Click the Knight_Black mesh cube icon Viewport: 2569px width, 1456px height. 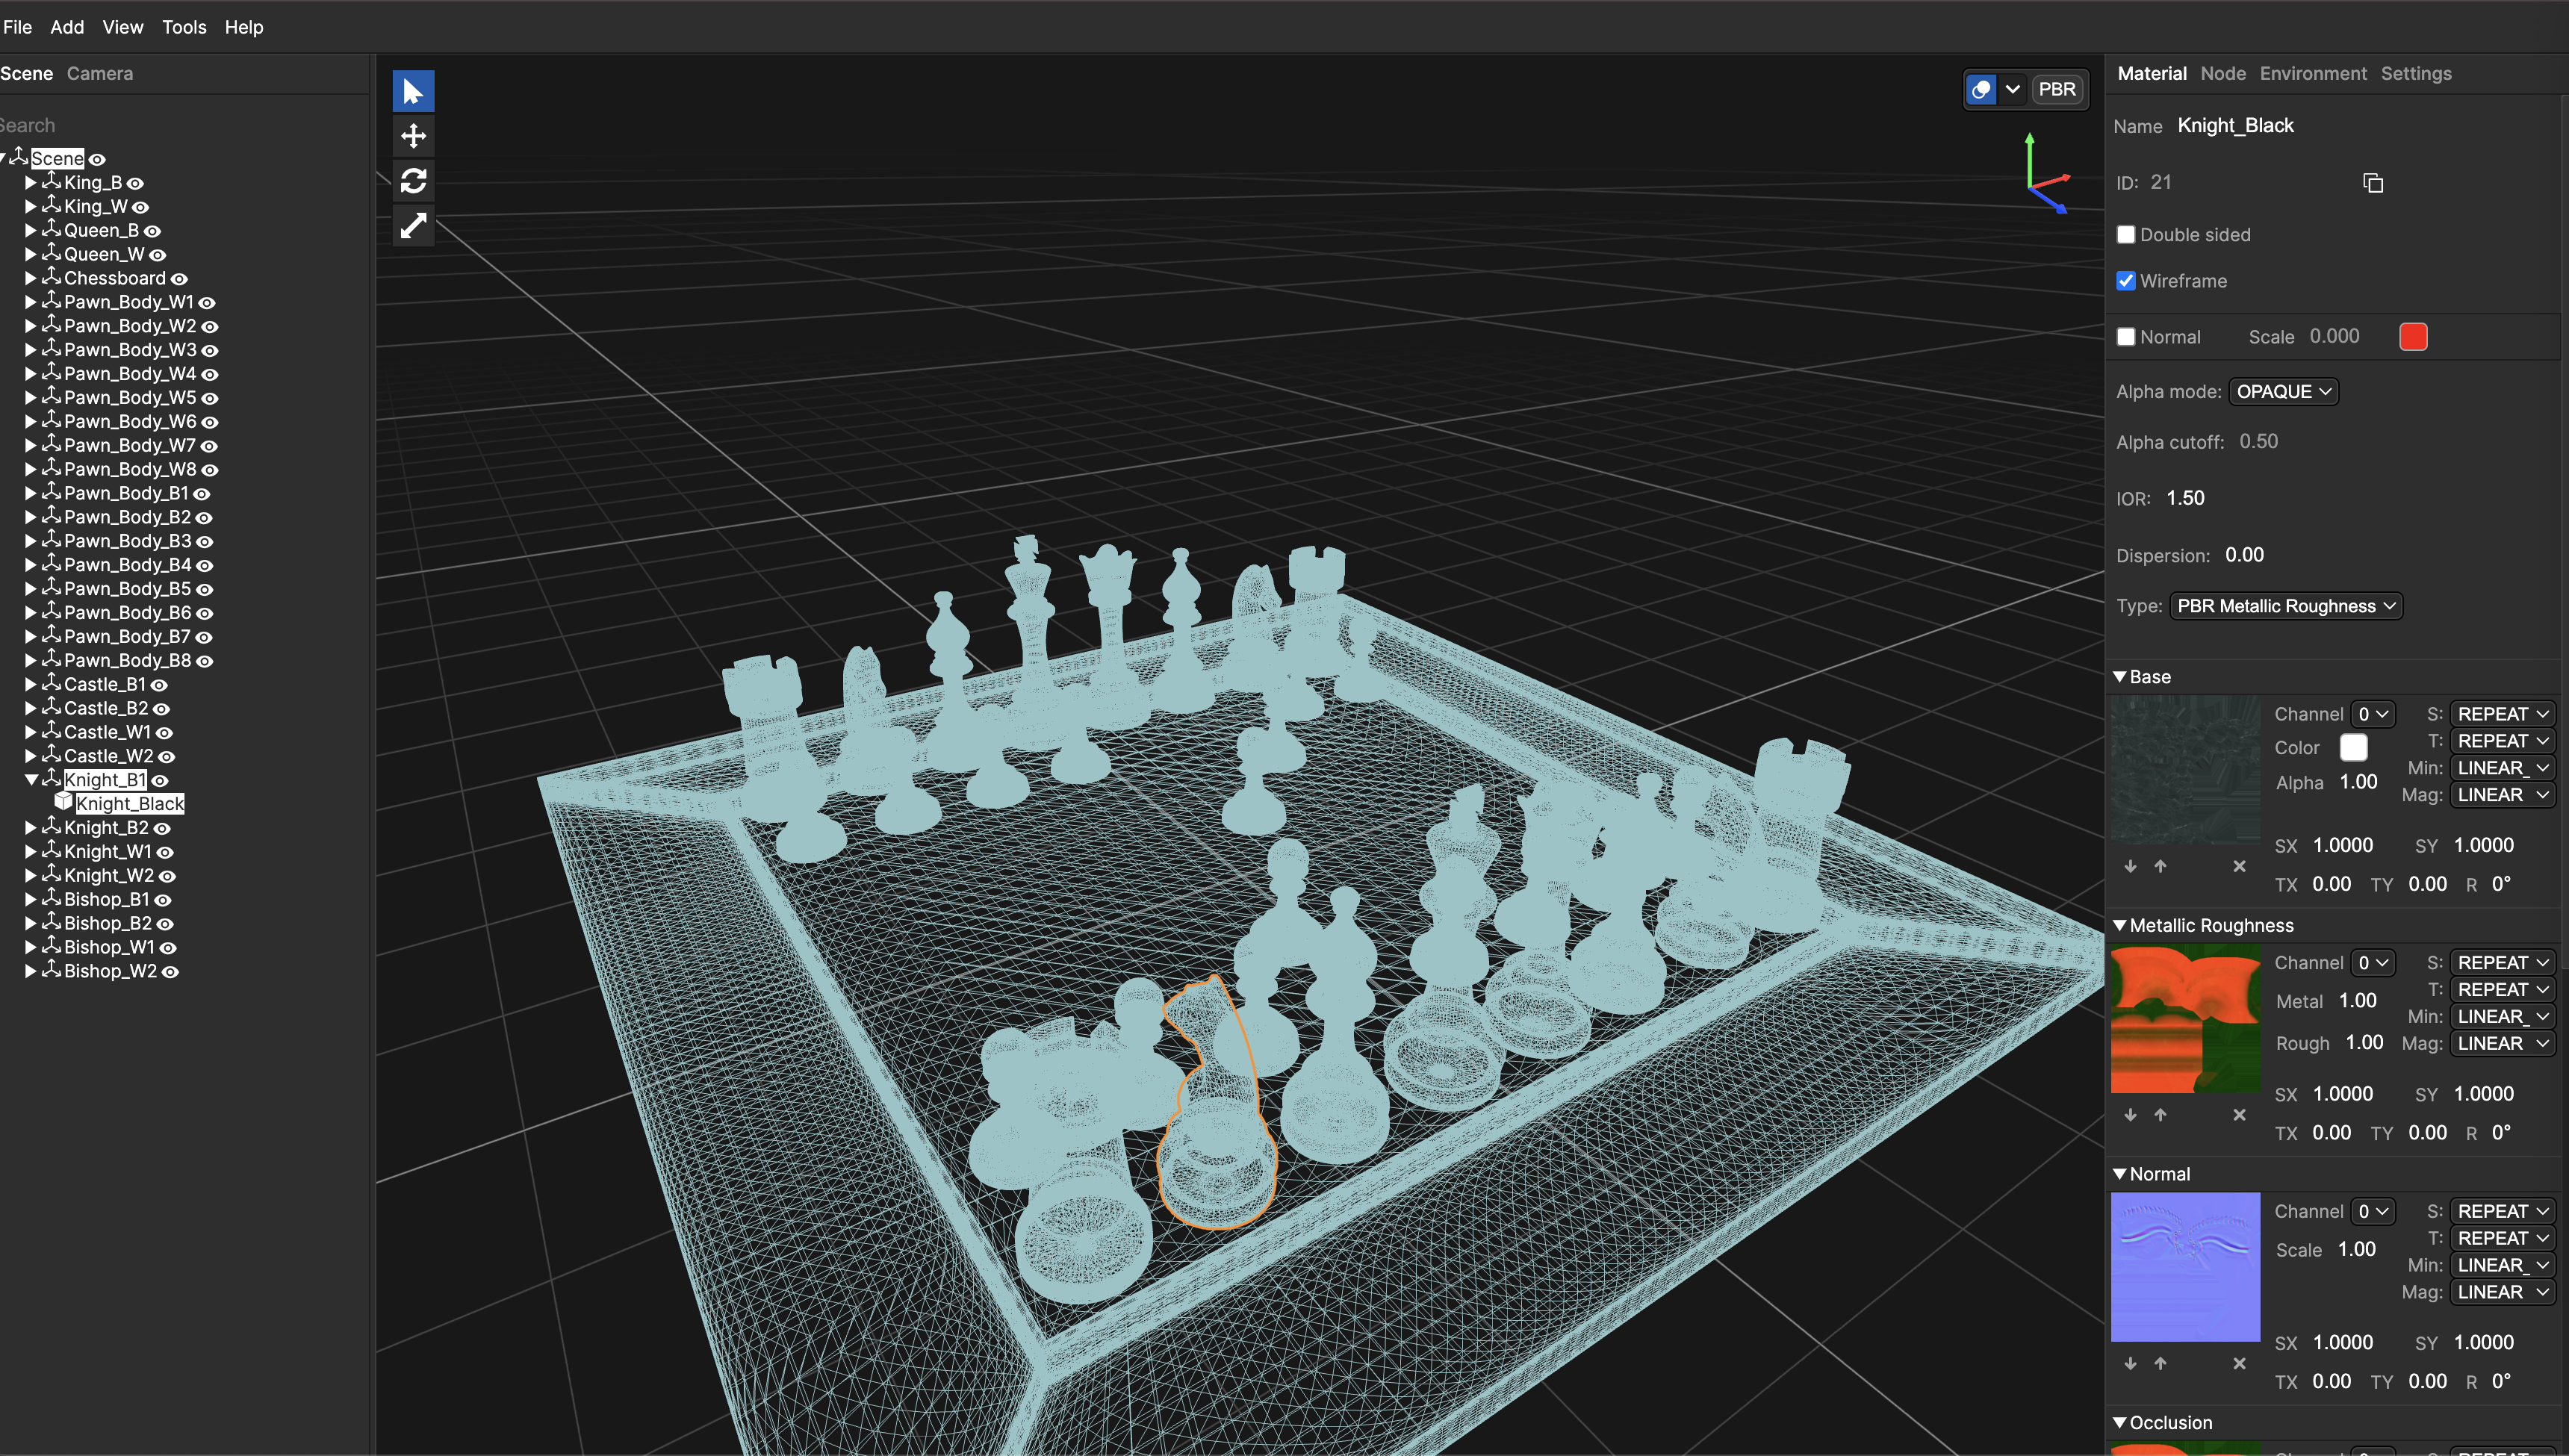(x=64, y=802)
